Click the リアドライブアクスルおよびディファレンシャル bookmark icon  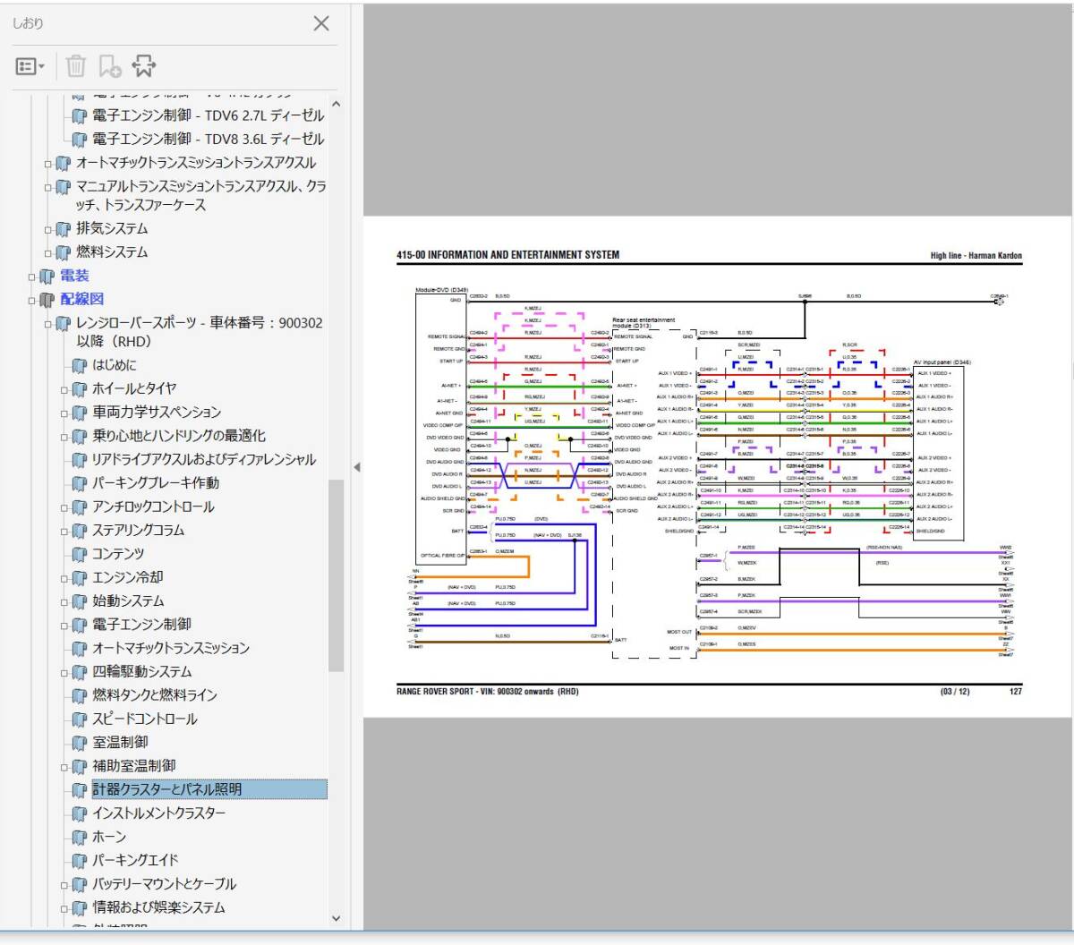(x=79, y=460)
